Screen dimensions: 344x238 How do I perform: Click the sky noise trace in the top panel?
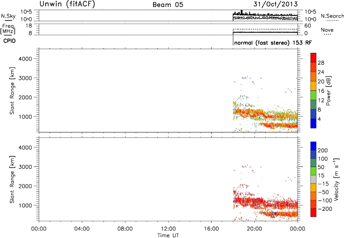click(x=265, y=14)
